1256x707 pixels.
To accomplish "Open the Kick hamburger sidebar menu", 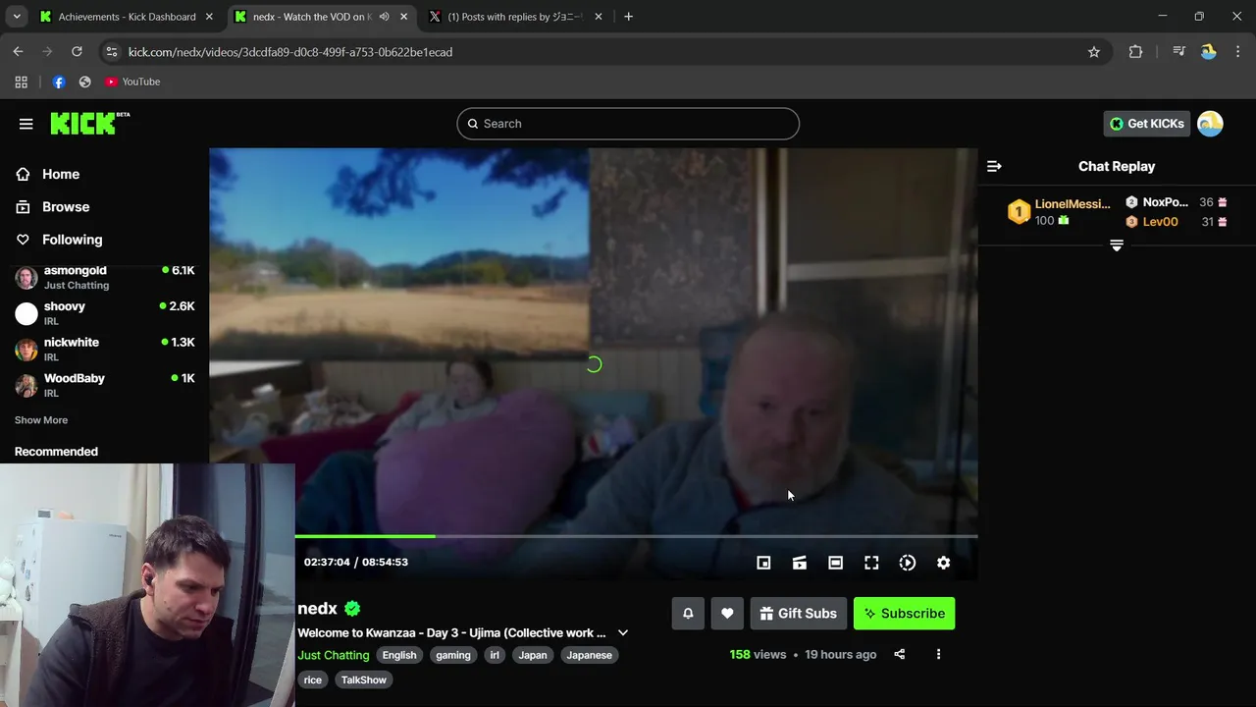I will pyautogui.click(x=26, y=124).
